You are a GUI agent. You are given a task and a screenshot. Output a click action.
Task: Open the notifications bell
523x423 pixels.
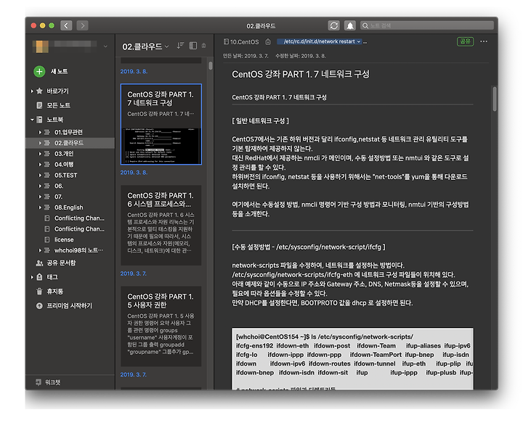coord(350,25)
